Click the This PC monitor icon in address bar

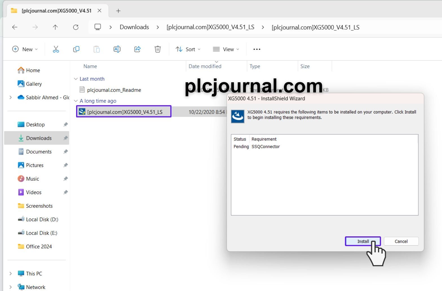click(98, 27)
